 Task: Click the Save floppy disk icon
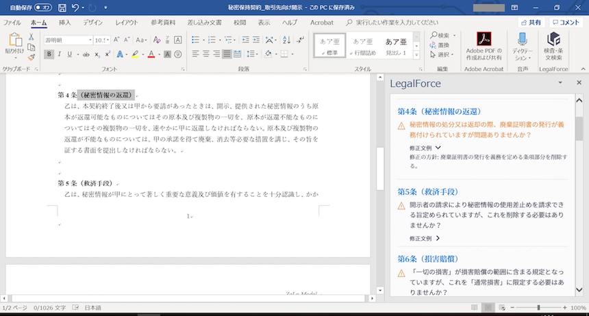pos(62,8)
